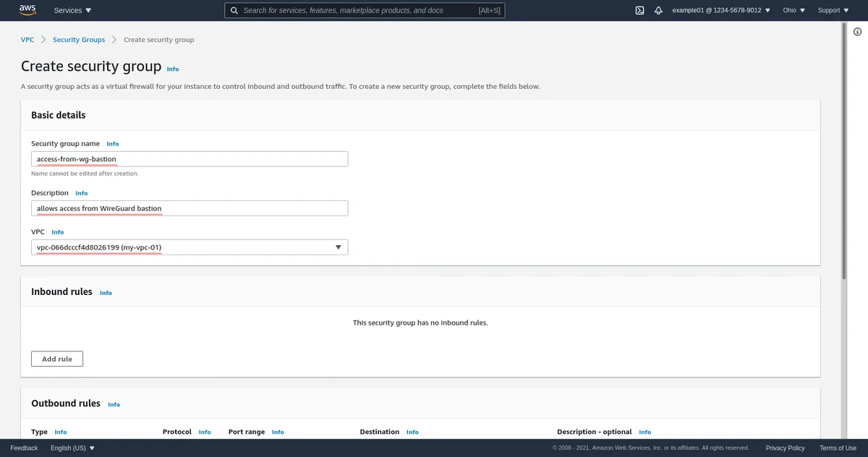This screenshot has width=868, height=457.
Task: Open the Feedback link in the footer
Action: click(24, 448)
